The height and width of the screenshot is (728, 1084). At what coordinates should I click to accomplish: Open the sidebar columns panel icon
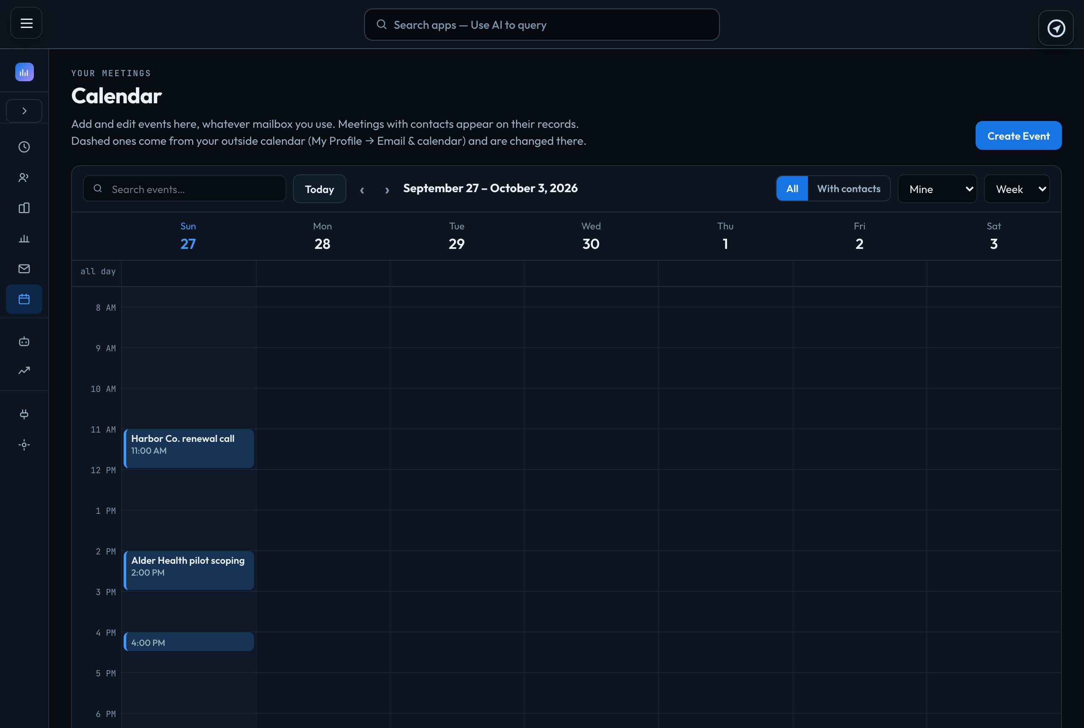click(x=24, y=208)
